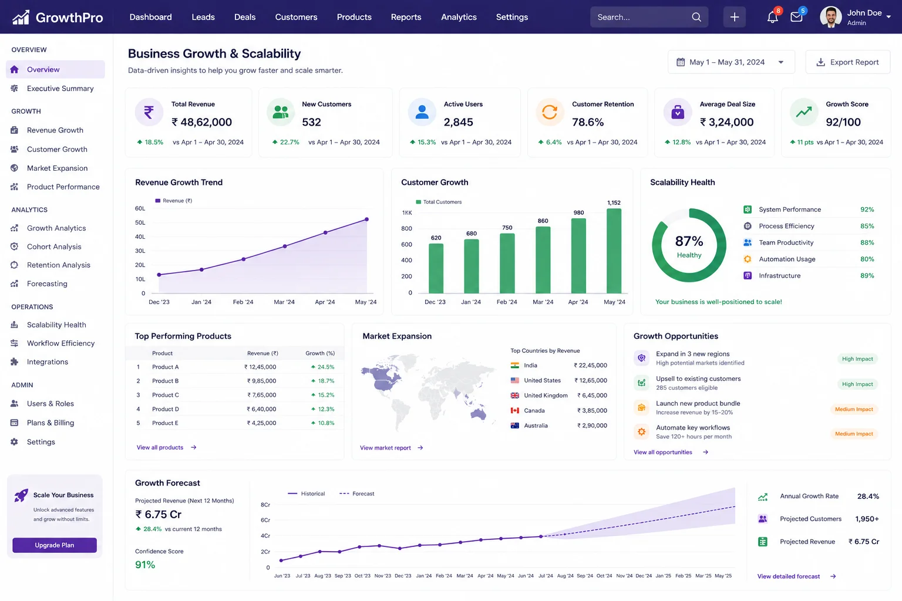Open the May 1 – May 31 date range dropdown
Image resolution: width=902 pixels, height=601 pixels.
[x=731, y=62]
